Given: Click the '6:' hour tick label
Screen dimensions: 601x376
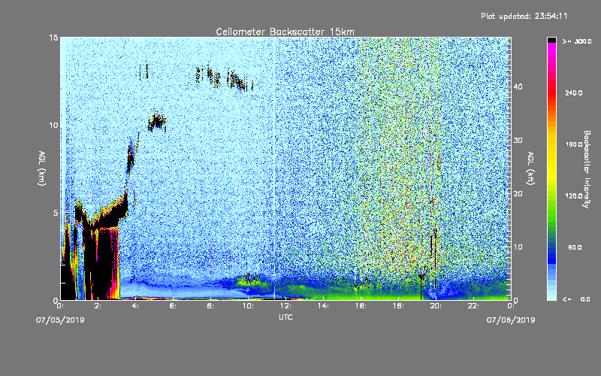Looking at the screenshot, I should click(174, 306).
